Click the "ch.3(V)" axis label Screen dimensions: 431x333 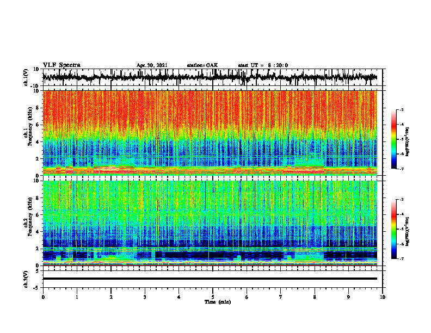26,279
